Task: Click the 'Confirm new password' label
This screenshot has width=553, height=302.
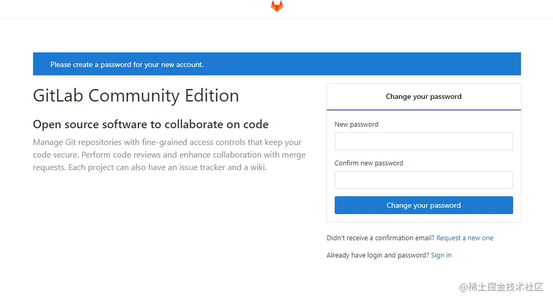Action: 368,163
